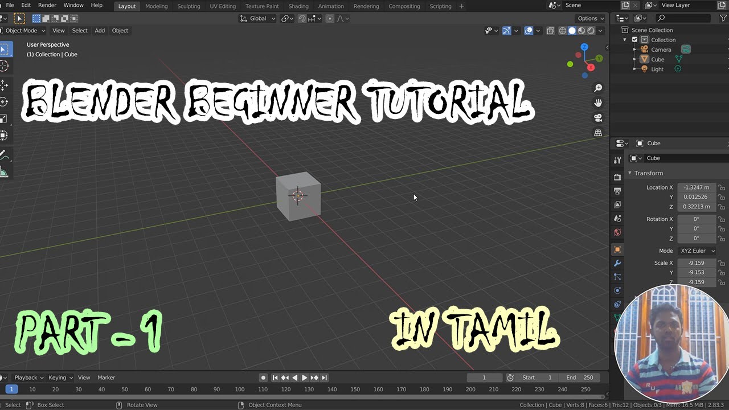Switch to rendered viewport shading
The image size is (729, 410).
tap(591, 31)
